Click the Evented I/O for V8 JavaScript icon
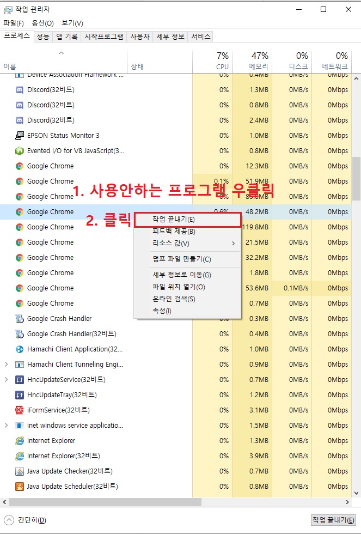 [x=20, y=151]
